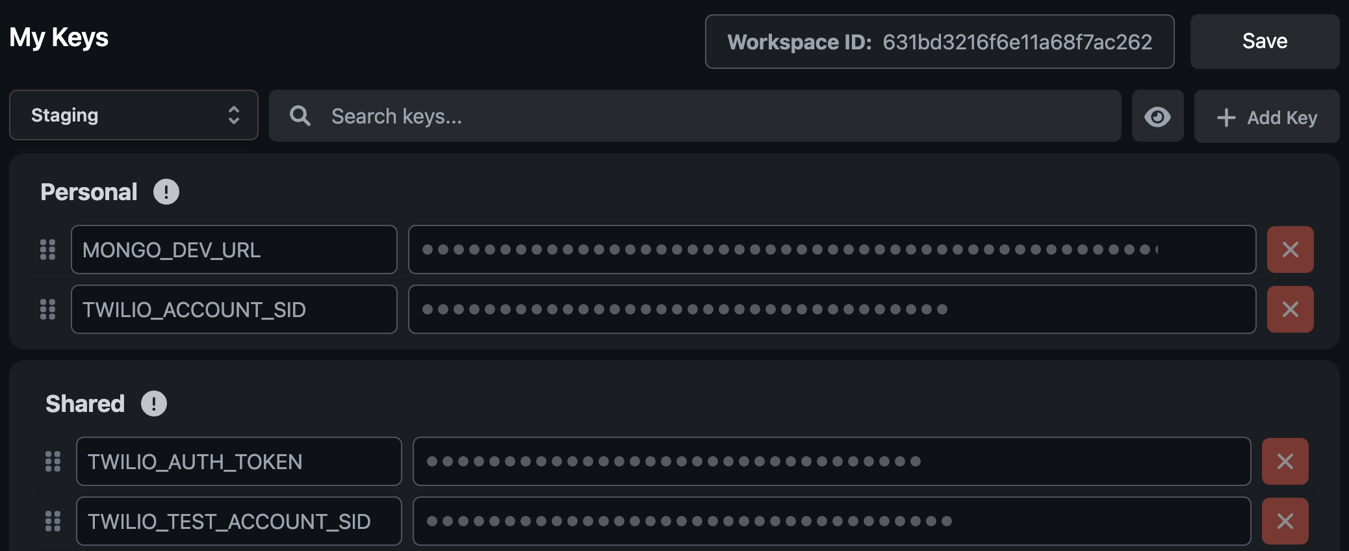
Task: Focus the Search keys field
Action: click(695, 116)
